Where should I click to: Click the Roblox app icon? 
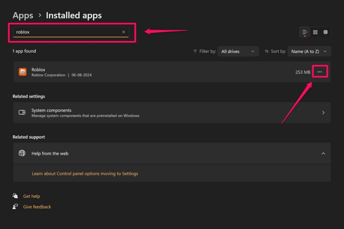[x=22, y=72]
